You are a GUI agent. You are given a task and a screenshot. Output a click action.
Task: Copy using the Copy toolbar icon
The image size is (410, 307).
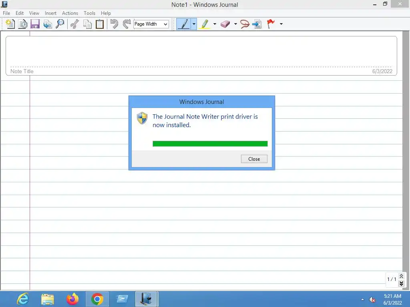(87, 24)
